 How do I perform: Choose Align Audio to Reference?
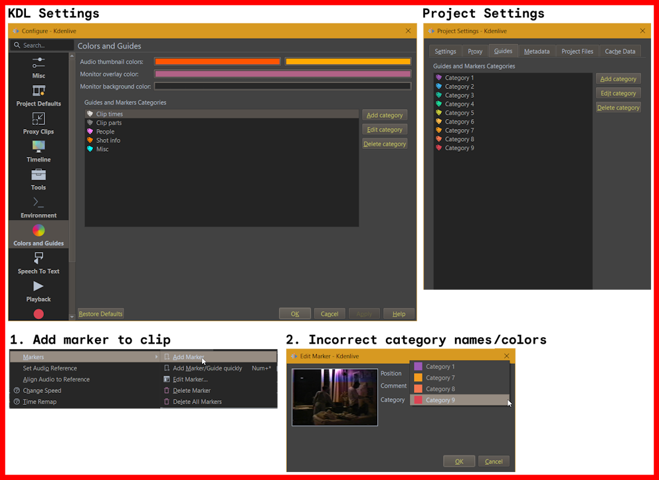point(85,380)
